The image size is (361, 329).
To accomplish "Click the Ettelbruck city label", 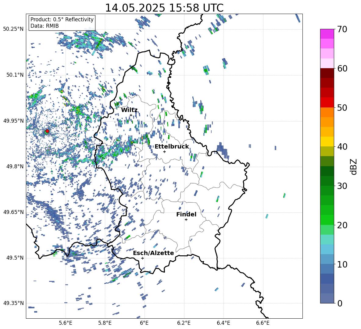I will (172, 147).
